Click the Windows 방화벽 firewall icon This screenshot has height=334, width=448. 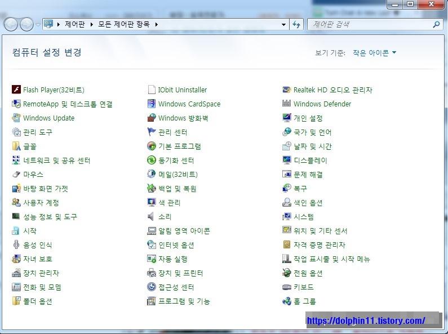pos(152,118)
